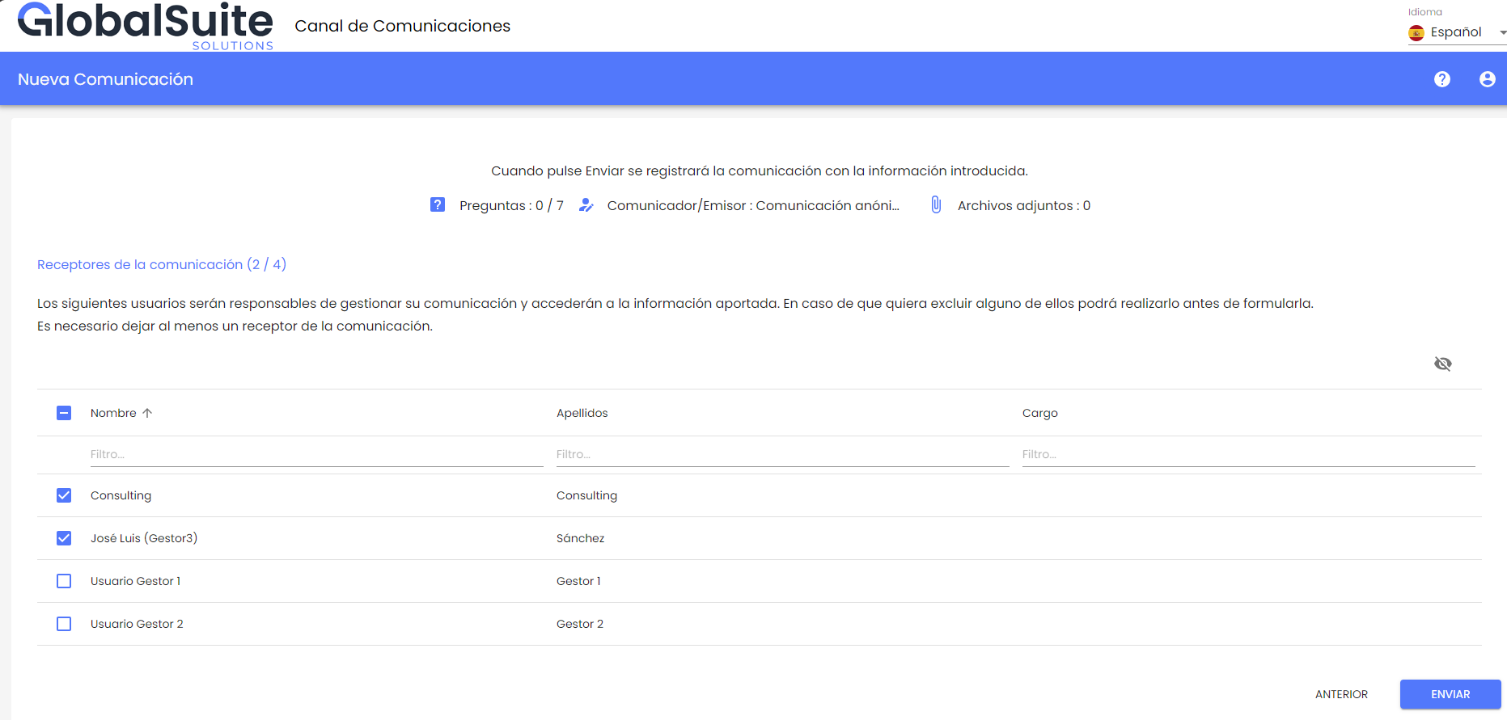
Task: Toggle the crossed-eye column visibility icon
Action: coord(1442,364)
